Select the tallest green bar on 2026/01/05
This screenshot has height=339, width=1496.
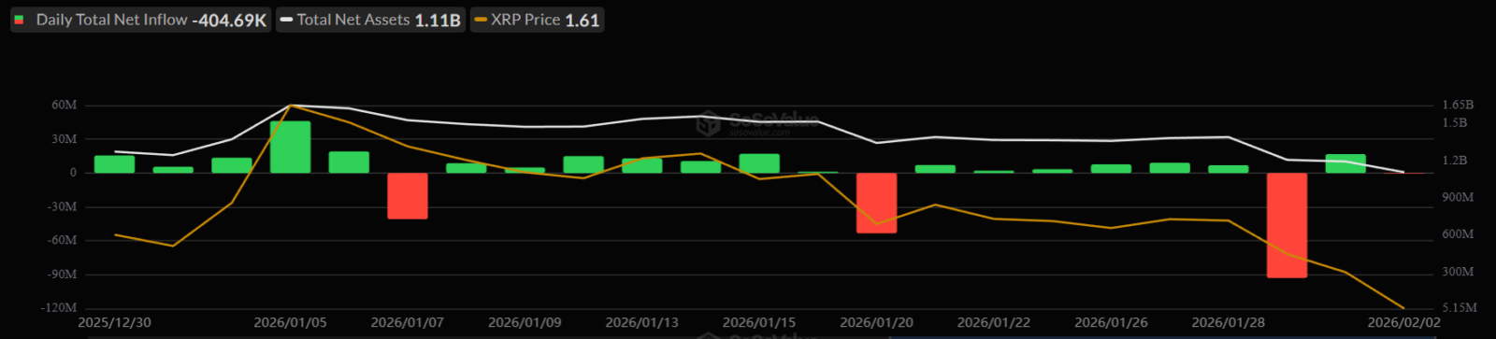coord(290,147)
